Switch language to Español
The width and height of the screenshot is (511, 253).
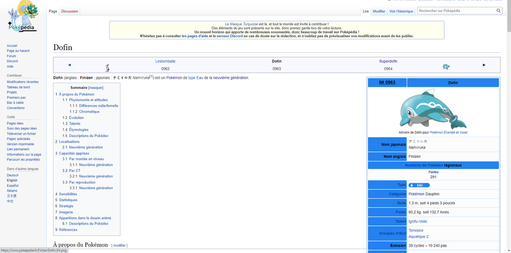coord(12,185)
